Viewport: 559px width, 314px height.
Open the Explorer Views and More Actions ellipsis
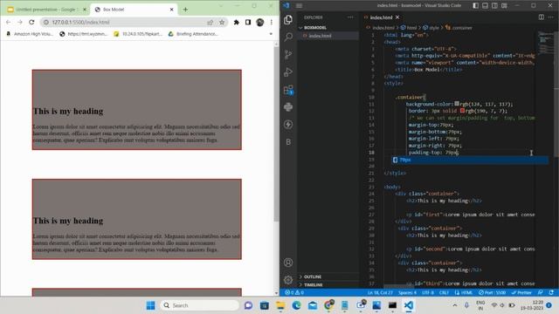(x=350, y=17)
